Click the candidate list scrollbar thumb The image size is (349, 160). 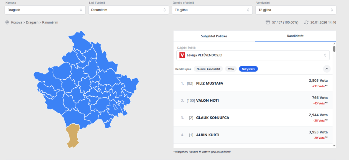click(334, 49)
